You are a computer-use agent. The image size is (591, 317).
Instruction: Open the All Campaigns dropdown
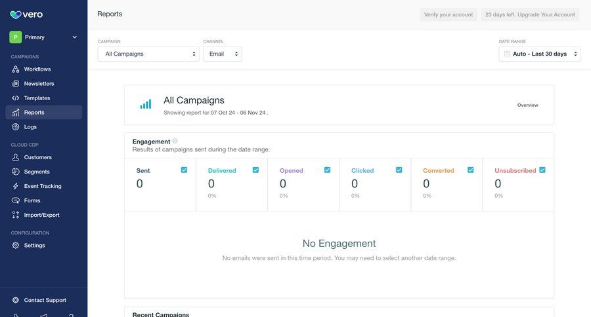[148, 54]
